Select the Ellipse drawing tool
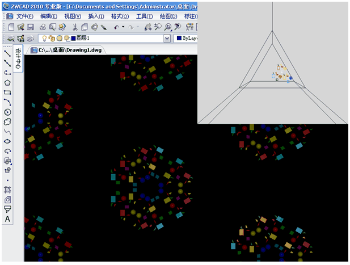Screen dimensions: 350x265 pyautogui.click(x=7, y=141)
